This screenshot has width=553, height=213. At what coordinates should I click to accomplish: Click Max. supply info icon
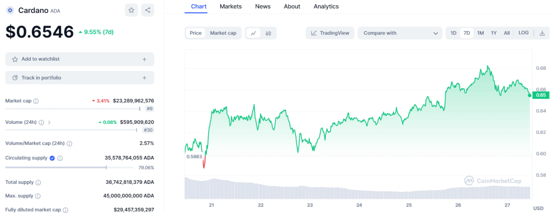tap(38, 196)
